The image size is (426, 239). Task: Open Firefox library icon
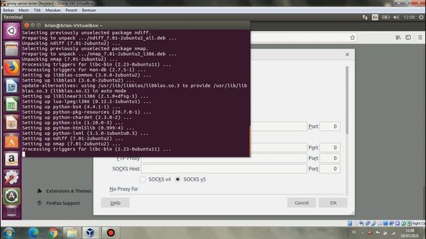[398, 38]
